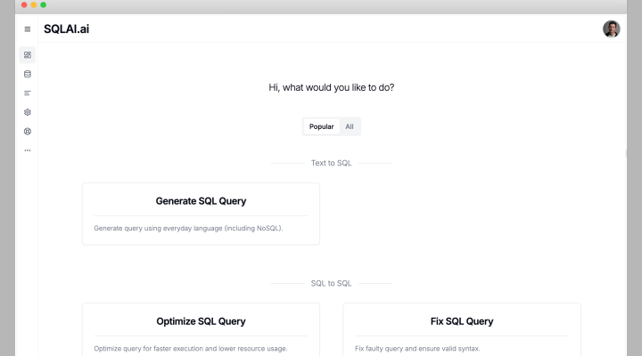Open the settings gear icon in sidebar

(x=28, y=112)
